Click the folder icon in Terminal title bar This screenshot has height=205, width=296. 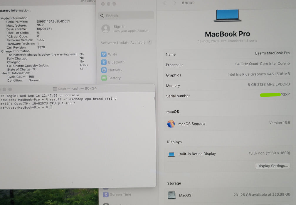[55, 89]
